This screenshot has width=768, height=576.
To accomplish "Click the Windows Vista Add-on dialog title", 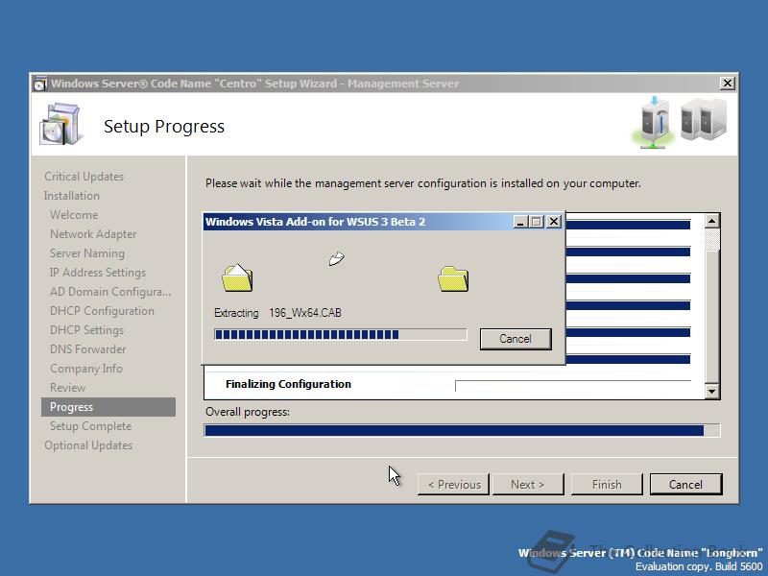I will tap(315, 222).
